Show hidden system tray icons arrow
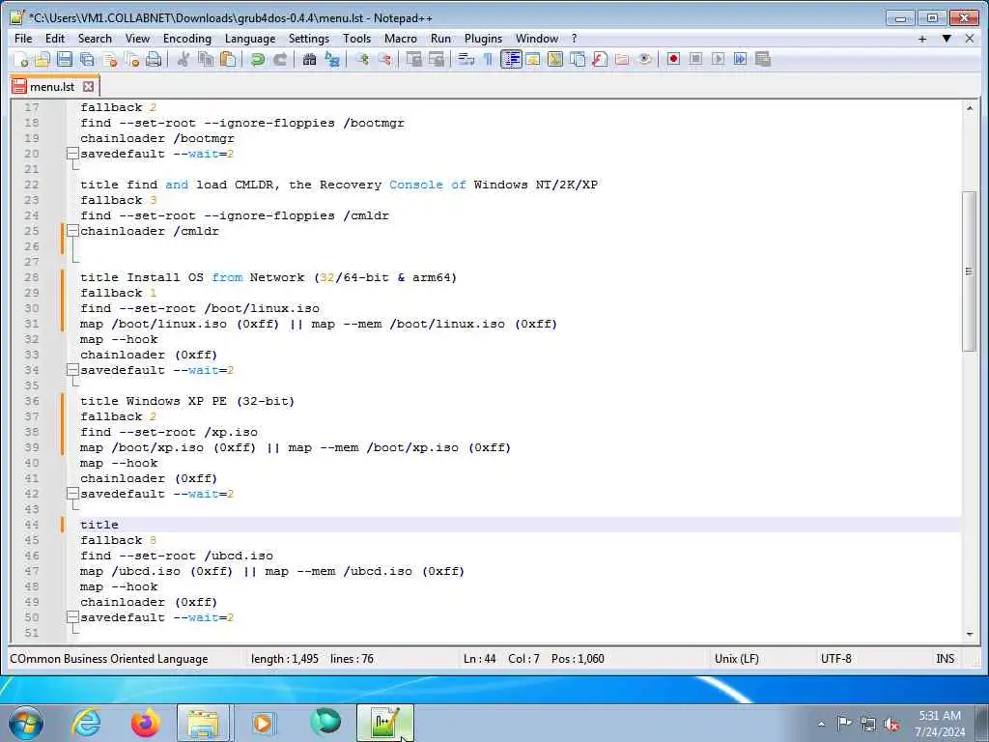The height and width of the screenshot is (742, 989). click(821, 725)
